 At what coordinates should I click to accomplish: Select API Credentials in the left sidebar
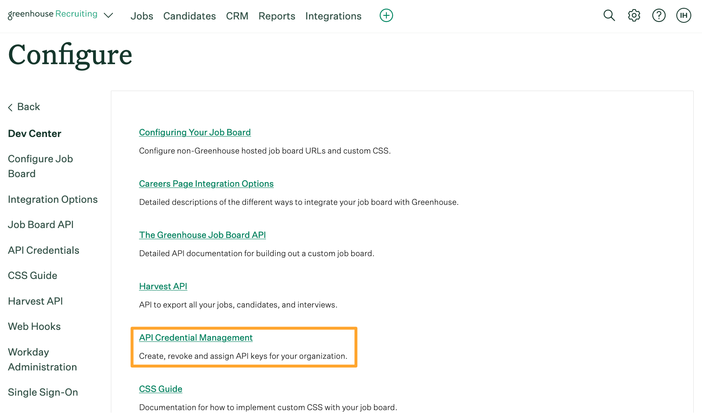coord(43,250)
